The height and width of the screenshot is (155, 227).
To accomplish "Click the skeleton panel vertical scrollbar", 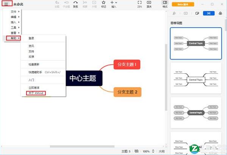I will pos(226,25).
